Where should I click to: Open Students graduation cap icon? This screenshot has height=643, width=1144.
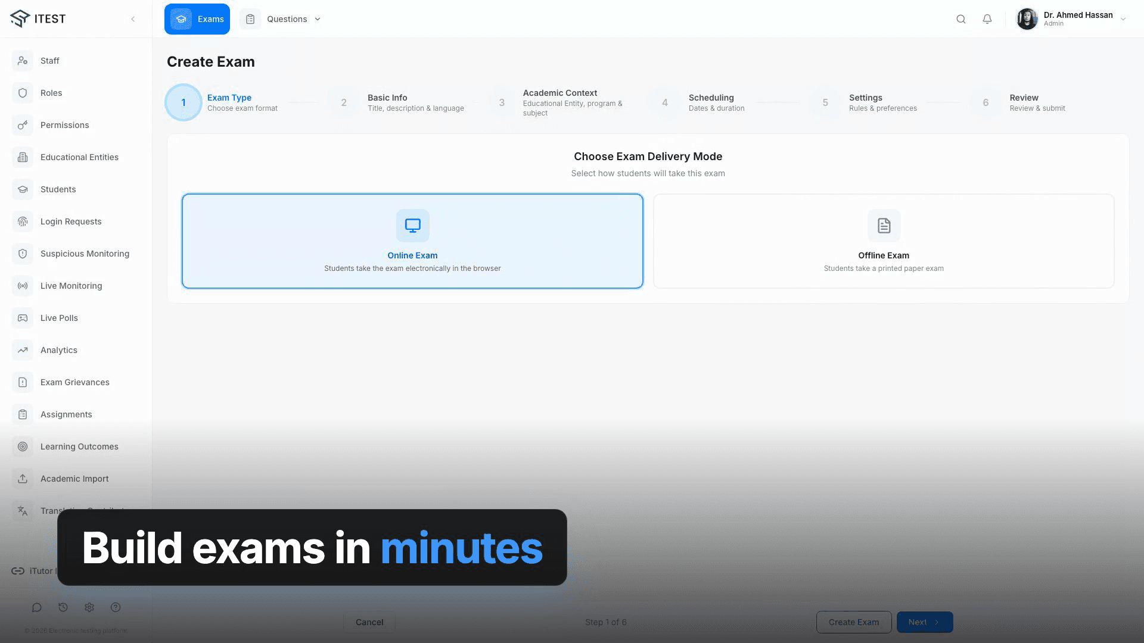click(23, 189)
